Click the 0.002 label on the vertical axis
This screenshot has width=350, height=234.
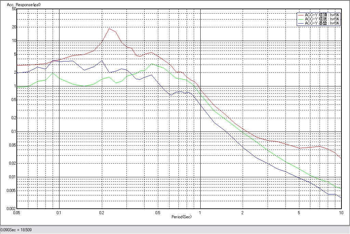click(12, 208)
